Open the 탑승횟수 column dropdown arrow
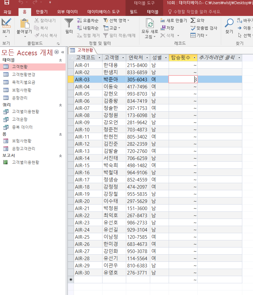The width and height of the screenshot is (253, 295). click(x=195, y=58)
